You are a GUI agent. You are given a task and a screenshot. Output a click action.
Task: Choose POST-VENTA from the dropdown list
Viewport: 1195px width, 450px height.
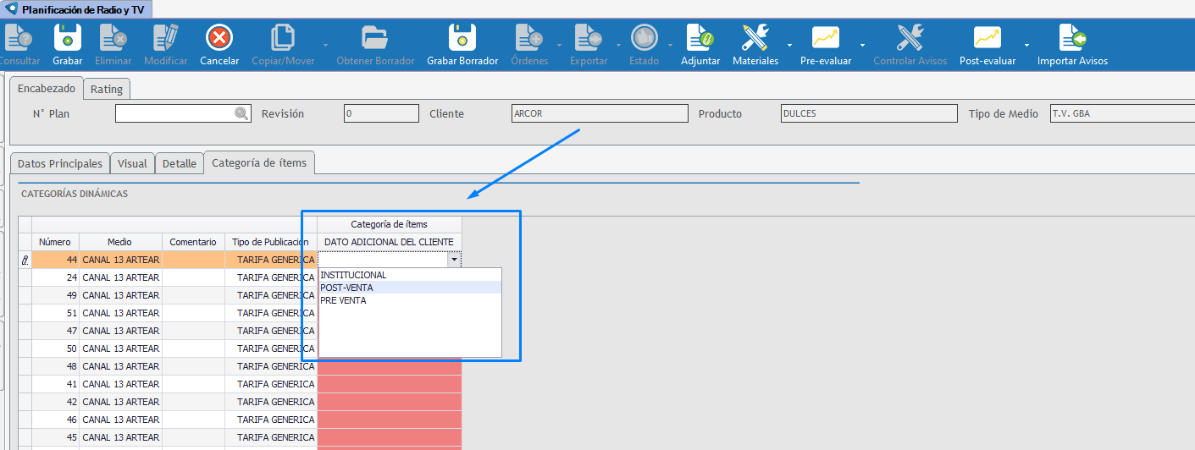click(410, 288)
